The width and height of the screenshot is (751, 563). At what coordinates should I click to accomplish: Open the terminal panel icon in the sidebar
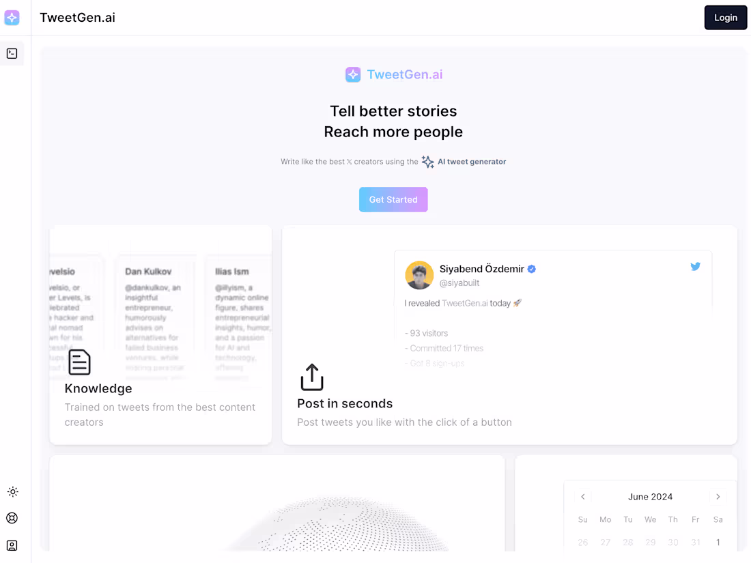12,53
